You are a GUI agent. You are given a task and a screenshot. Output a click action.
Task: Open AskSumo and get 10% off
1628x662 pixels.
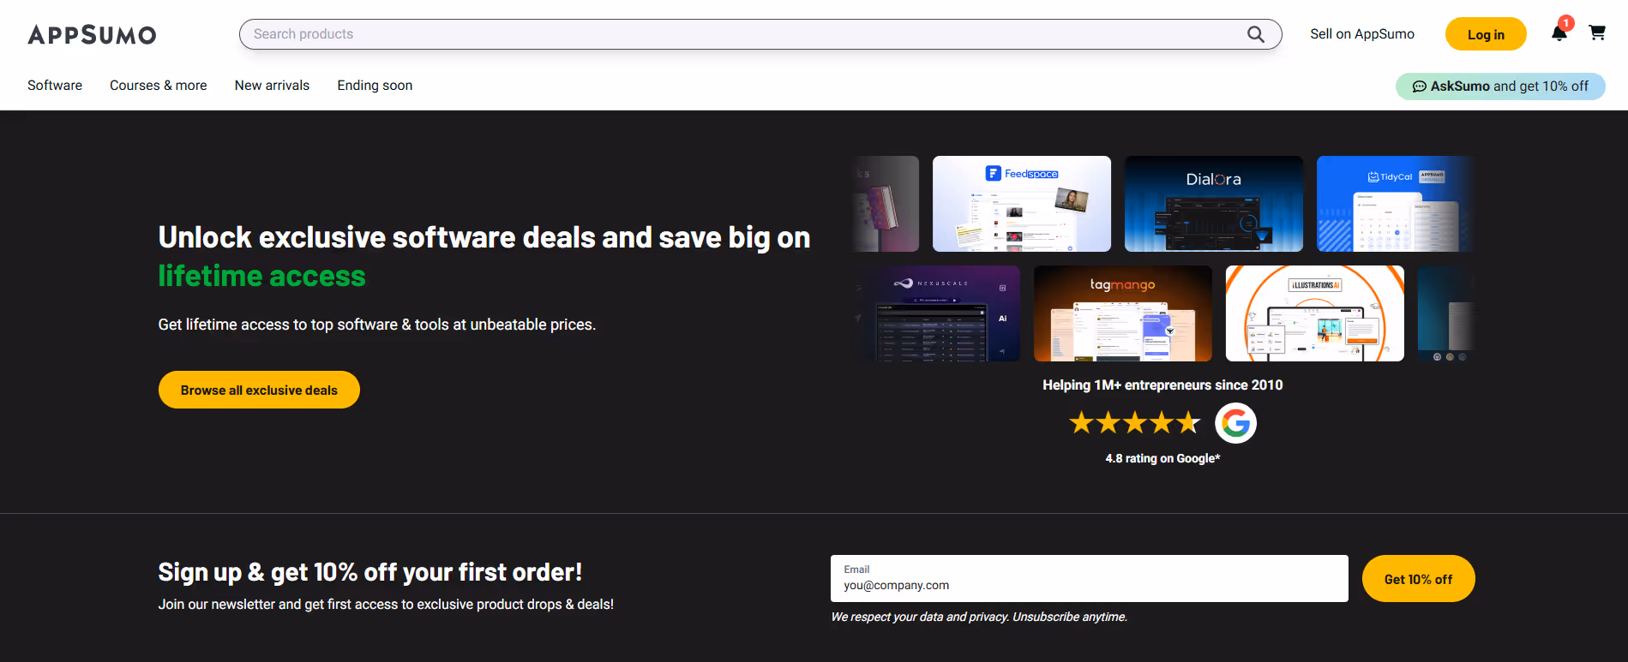click(1500, 86)
